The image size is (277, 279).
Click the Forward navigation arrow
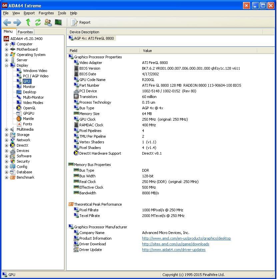pos(17,22)
